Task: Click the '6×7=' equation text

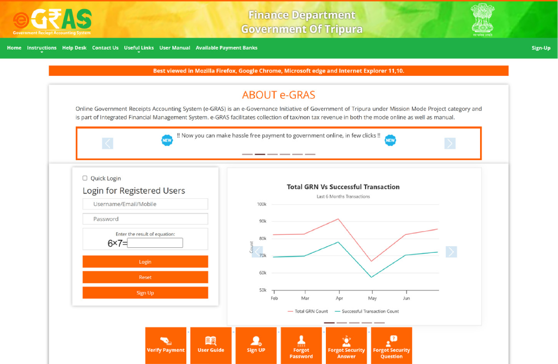Action: tap(117, 244)
